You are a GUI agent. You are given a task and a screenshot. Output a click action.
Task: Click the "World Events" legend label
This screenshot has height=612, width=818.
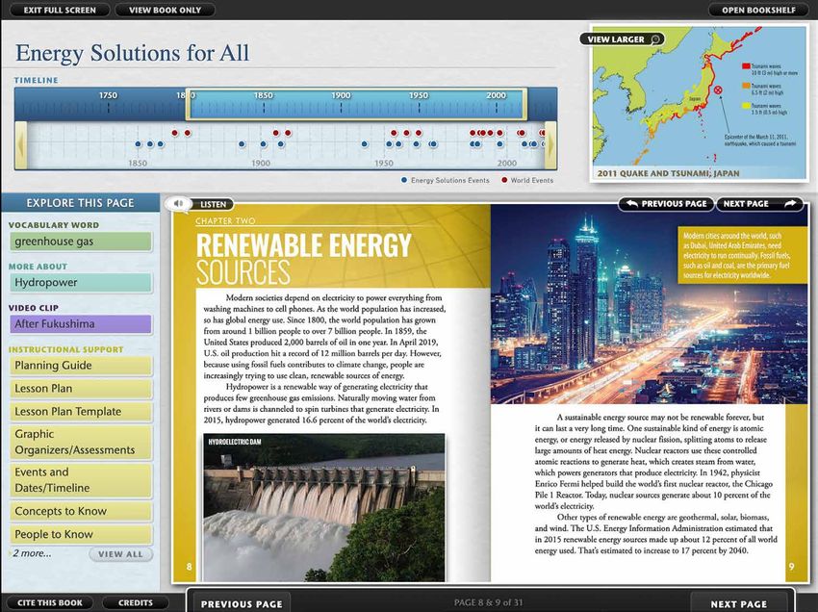531,181
